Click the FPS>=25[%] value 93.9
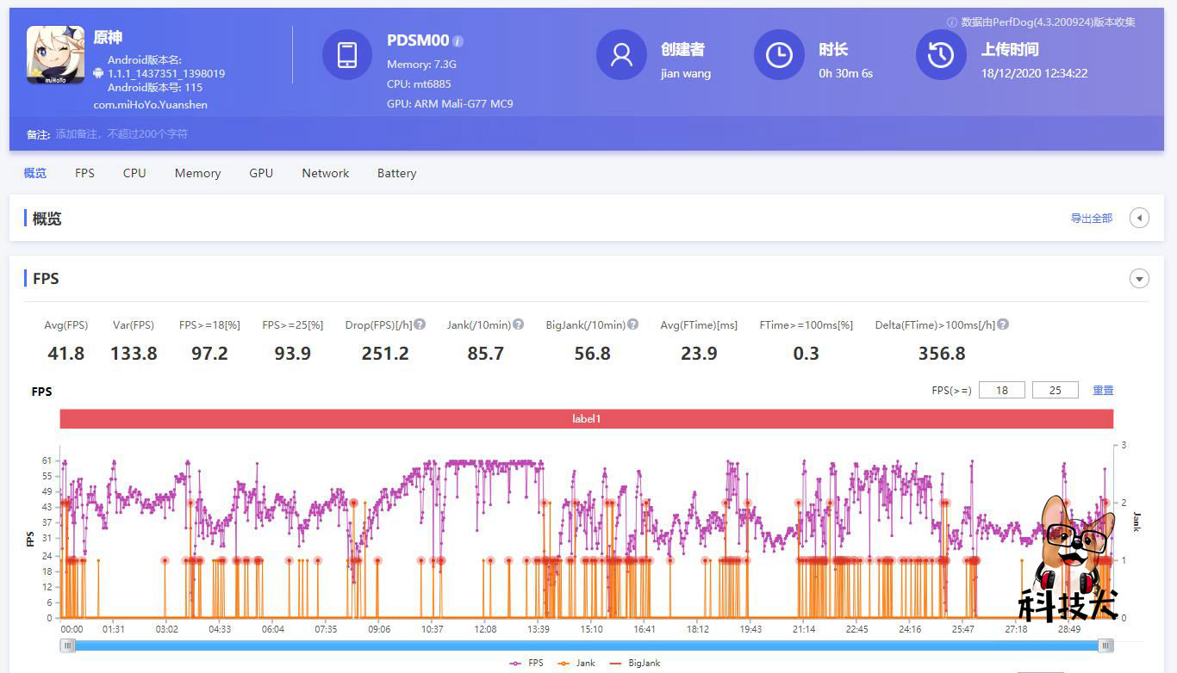The image size is (1177, 673). (292, 353)
